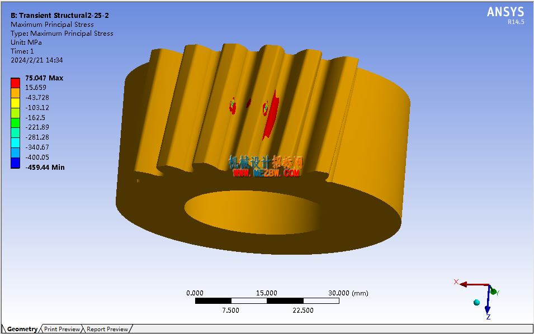Click the '-340.67' legend value
The image size is (534, 334).
point(37,147)
